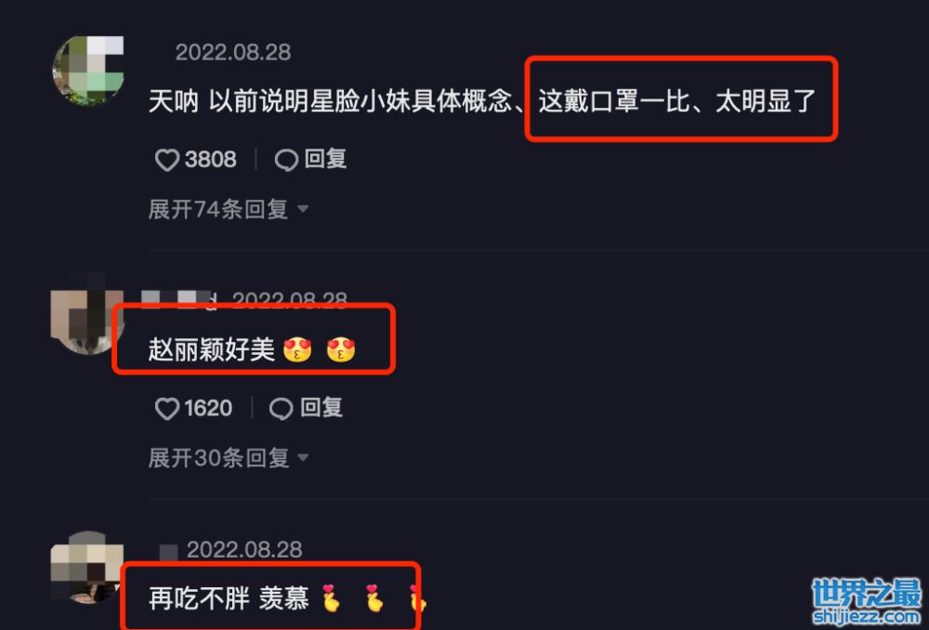Screen dimensions: 929x630
Task: Click the 再吃不胖 羡慕 comment text
Action: (x=229, y=598)
